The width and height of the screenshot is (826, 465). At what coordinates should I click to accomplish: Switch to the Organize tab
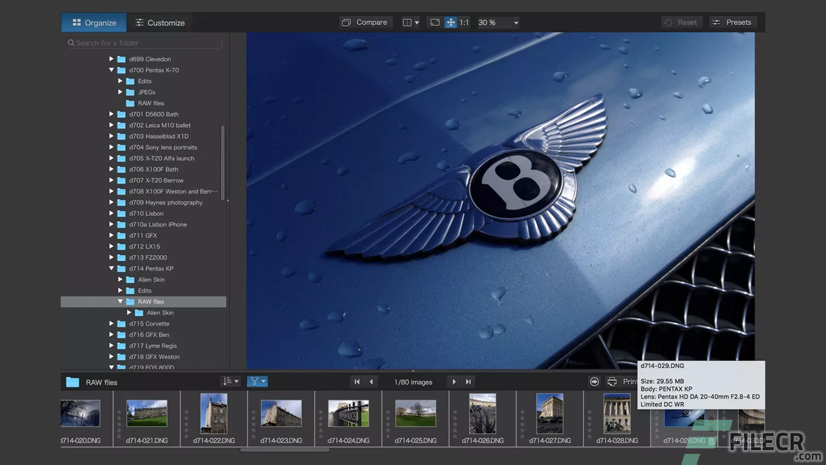tap(94, 23)
